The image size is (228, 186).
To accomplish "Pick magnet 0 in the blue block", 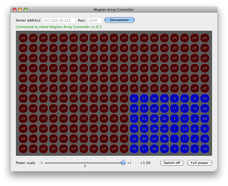I will (195, 139).
